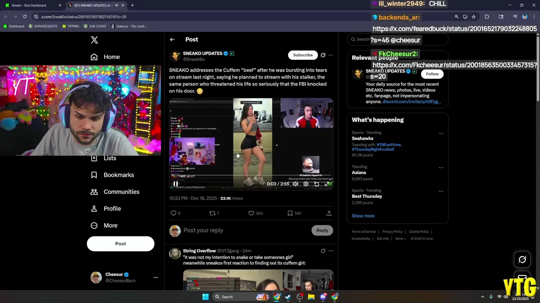Open Terms of Service footer link
Viewport: 540px width, 303px height.
click(x=364, y=232)
